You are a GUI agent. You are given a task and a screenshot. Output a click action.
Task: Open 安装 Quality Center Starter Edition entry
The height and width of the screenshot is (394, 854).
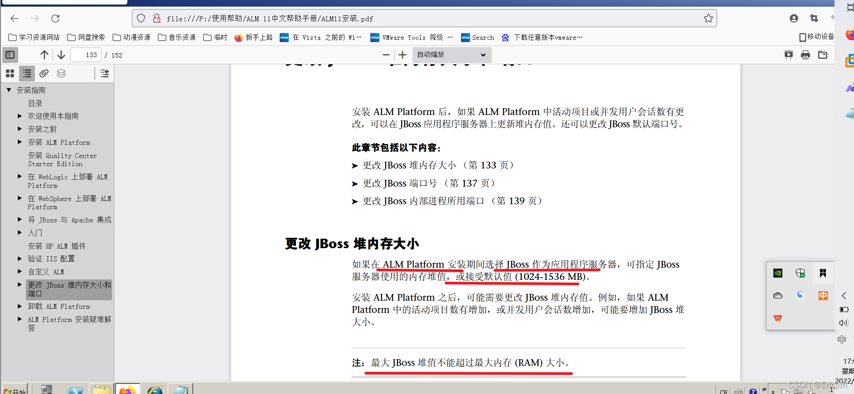click(62, 159)
